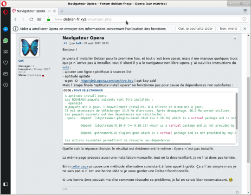Open the LuX profile link under avatar
This screenshot has width=251, height=195.
click(x=21, y=61)
